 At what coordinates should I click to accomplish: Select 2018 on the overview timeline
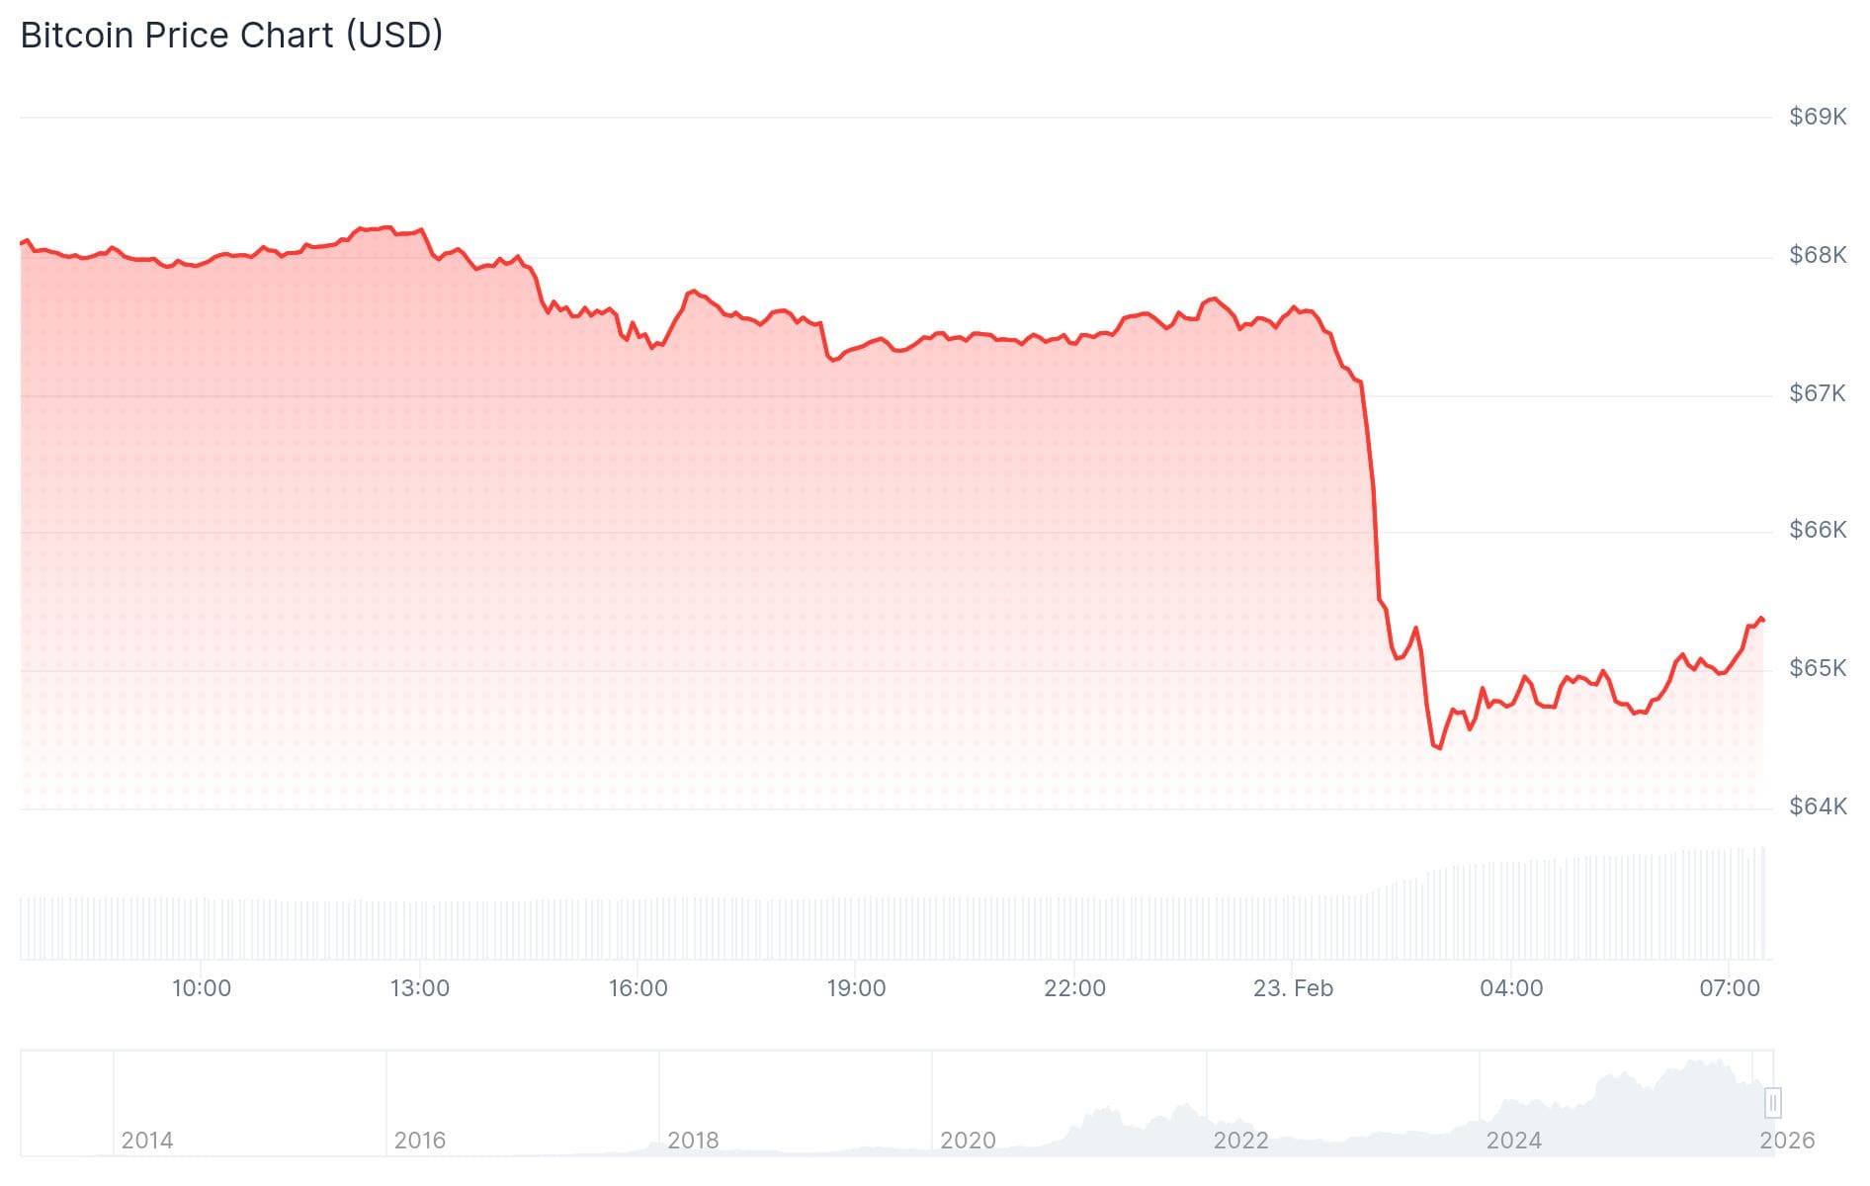[693, 1141]
